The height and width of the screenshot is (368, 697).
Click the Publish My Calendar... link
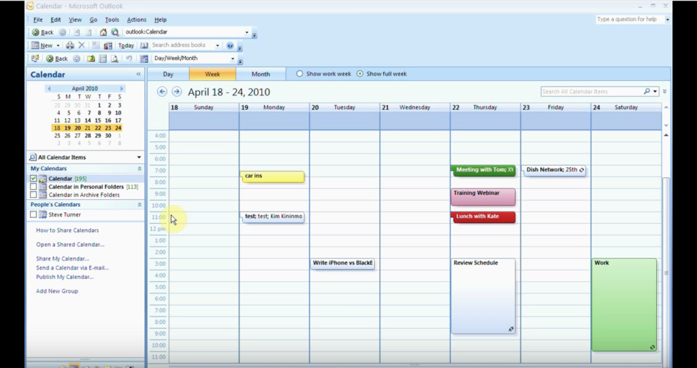point(65,277)
